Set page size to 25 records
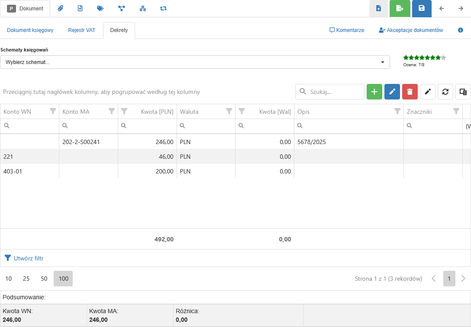This screenshot has height=327, width=471. coord(26,279)
